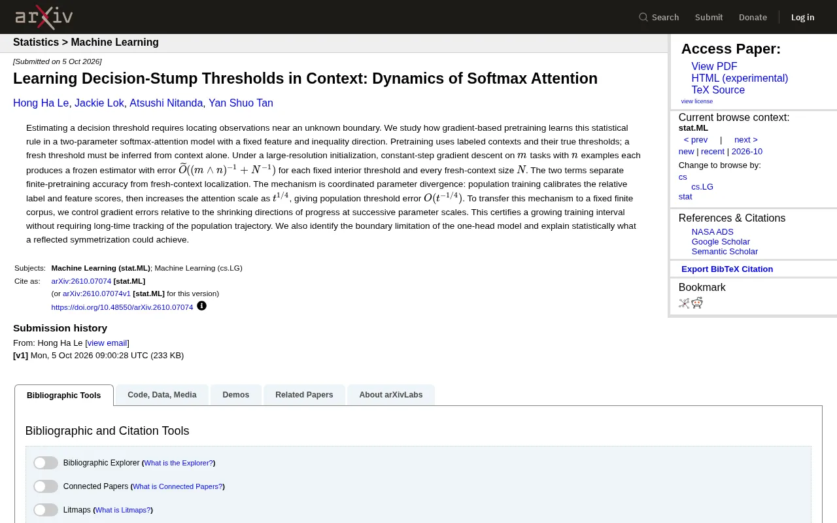Viewport: 837px width, 523px height.
Task: Open Search via the magnifier icon
Action: pyautogui.click(x=643, y=17)
